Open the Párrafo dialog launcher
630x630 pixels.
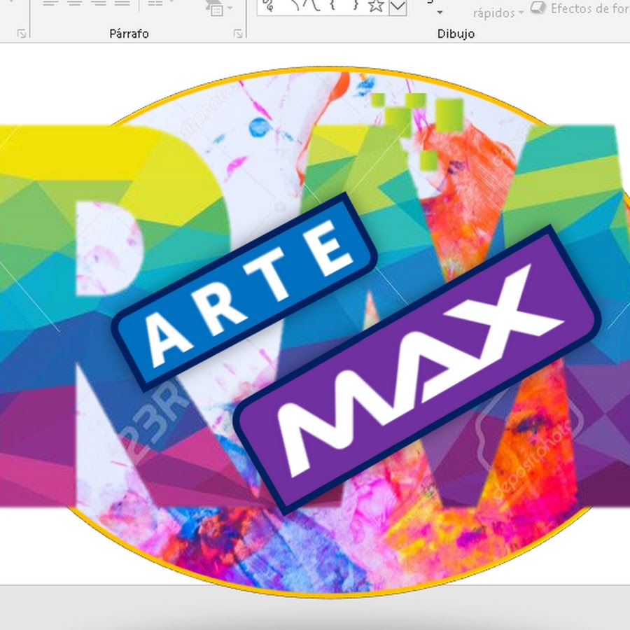coord(239,33)
